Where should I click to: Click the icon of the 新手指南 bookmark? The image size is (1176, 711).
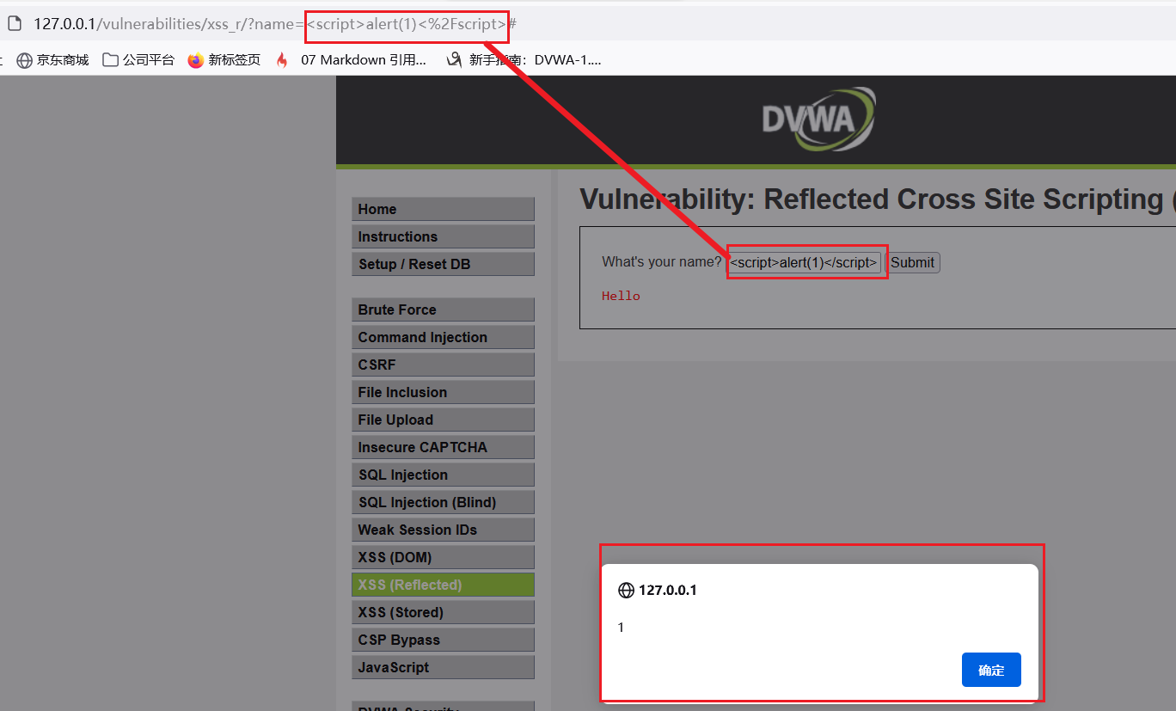[454, 60]
